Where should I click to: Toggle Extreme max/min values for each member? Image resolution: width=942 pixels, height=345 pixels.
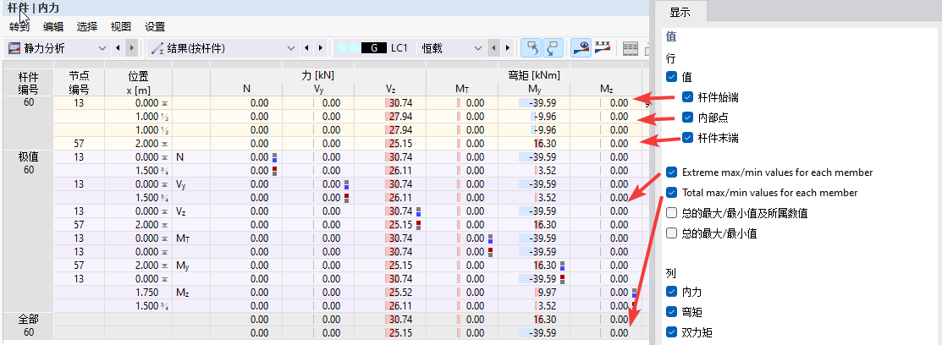tap(672, 172)
